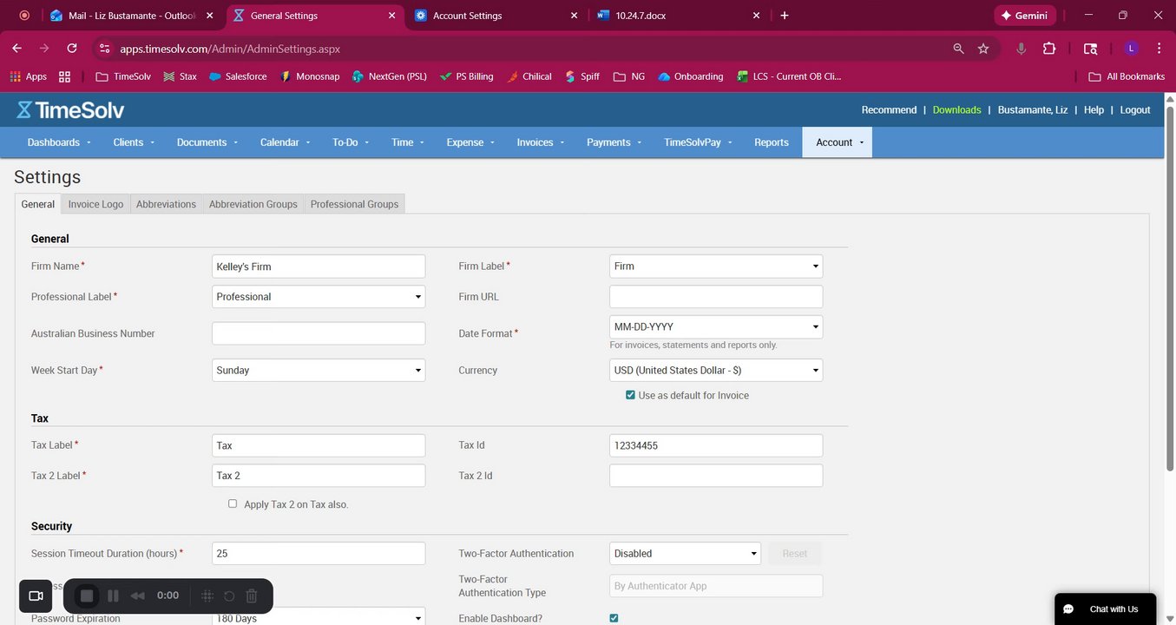Open PS Billing bookmark

tap(467, 76)
